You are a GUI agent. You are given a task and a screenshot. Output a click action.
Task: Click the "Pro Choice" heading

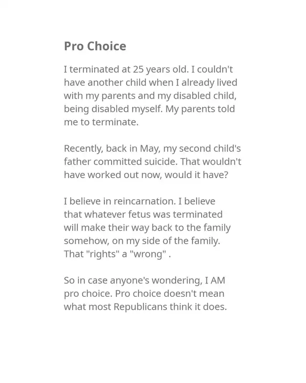(x=95, y=46)
